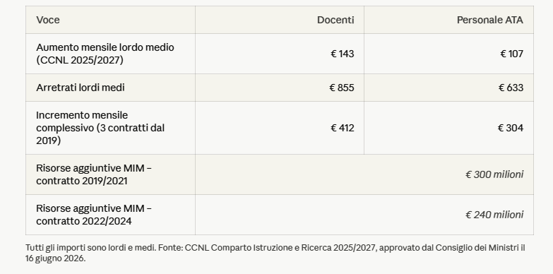Viewport: 553px width, 274px height.
Task: Click the Voce column header
Action: 48,20
